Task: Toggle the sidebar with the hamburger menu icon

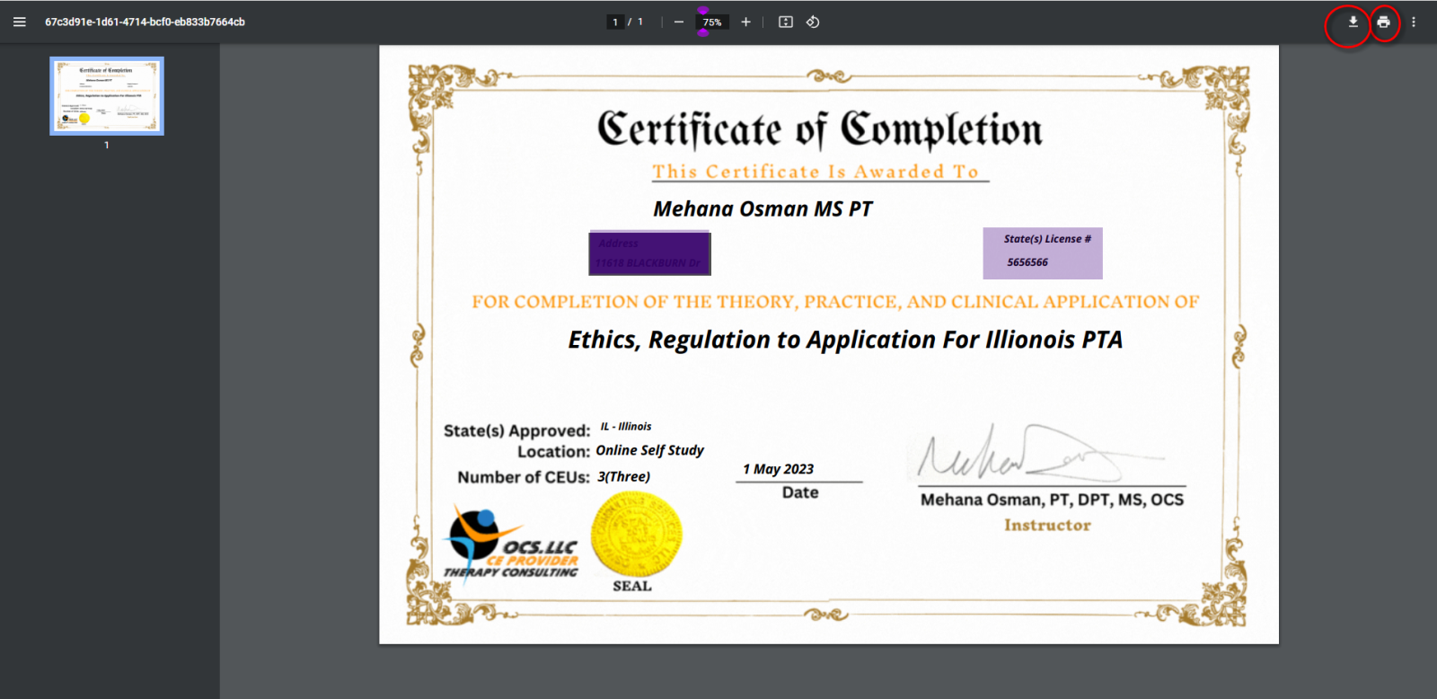Action: tap(19, 22)
